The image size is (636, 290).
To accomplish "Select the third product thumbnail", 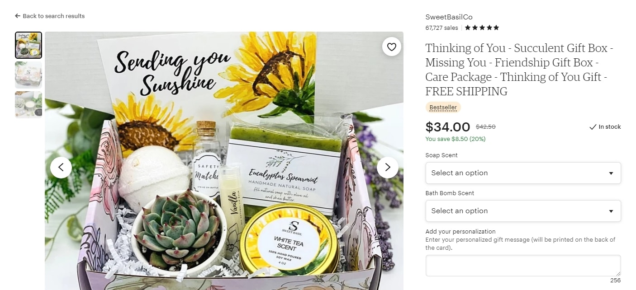I will point(28,105).
